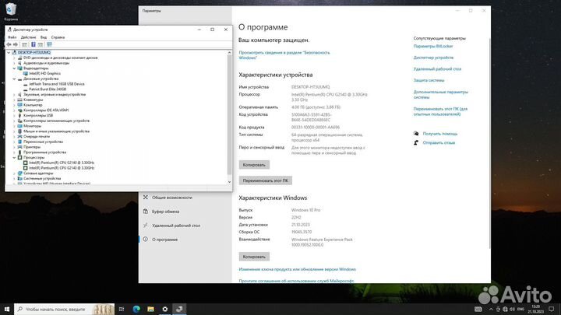Expand the Переносные устройства arrow
The image size is (561, 315).
14,142
